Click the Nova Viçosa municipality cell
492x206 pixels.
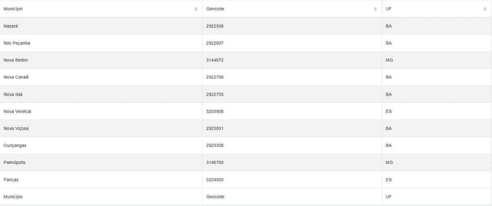[x=16, y=128]
